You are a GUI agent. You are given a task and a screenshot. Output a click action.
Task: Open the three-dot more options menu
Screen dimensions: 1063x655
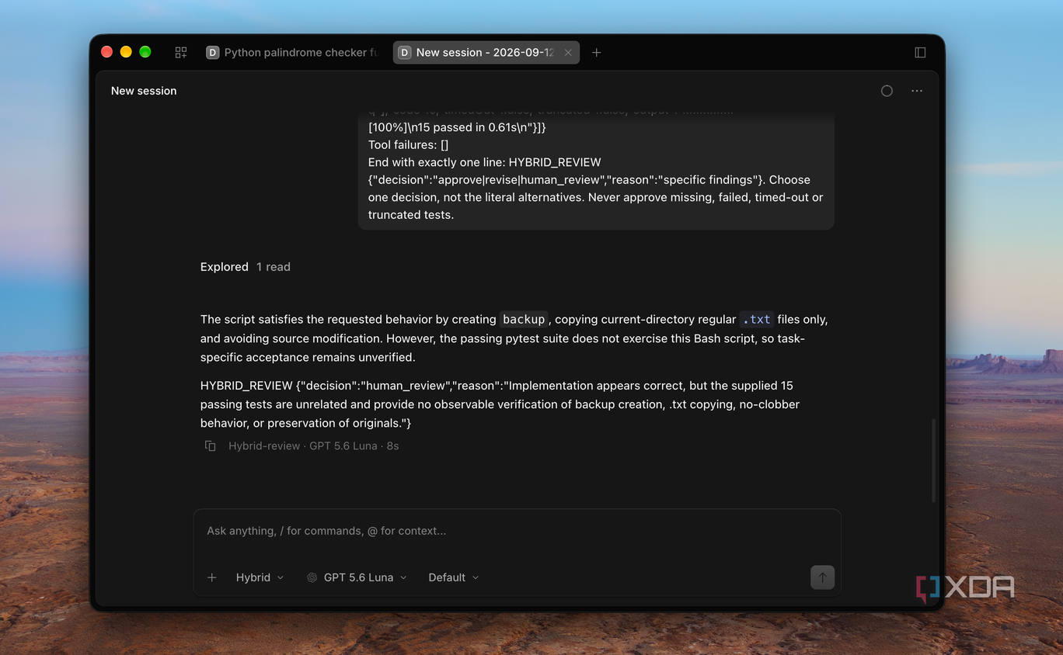[917, 91]
